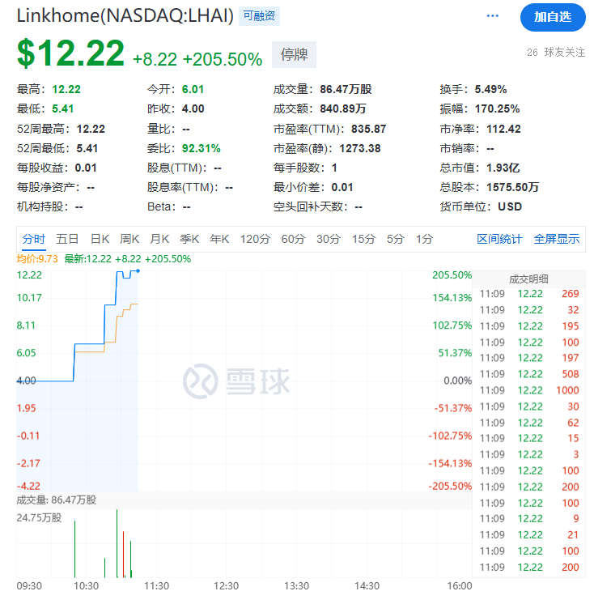Image resolution: width=594 pixels, height=604 pixels.
Task: Click the 委比 92.31% value
Action: click(201, 148)
